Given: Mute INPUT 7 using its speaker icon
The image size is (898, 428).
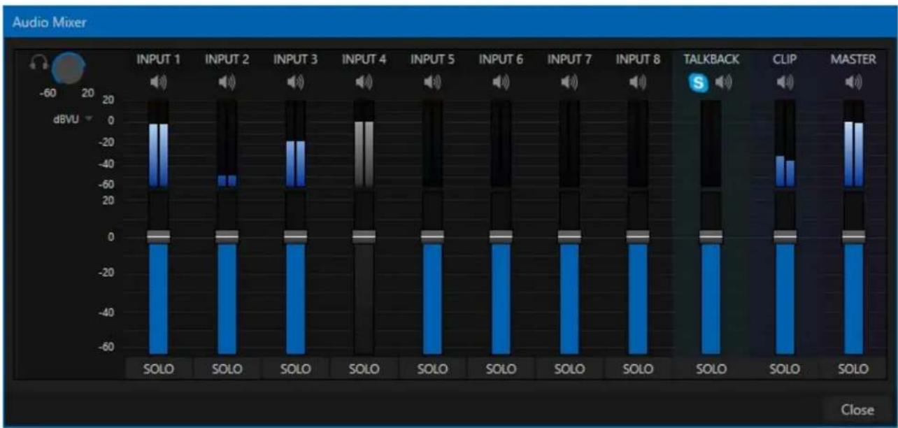Looking at the screenshot, I should click(569, 83).
